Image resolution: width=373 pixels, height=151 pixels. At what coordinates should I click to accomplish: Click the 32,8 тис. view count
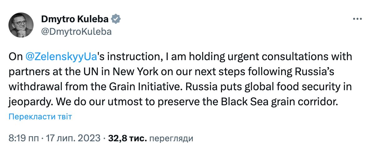(x=127, y=138)
